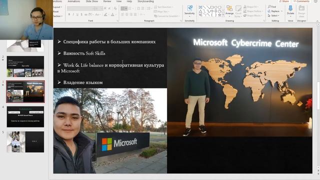Open the font name combo box
The width and height of the screenshot is (320, 180).
point(81,8)
